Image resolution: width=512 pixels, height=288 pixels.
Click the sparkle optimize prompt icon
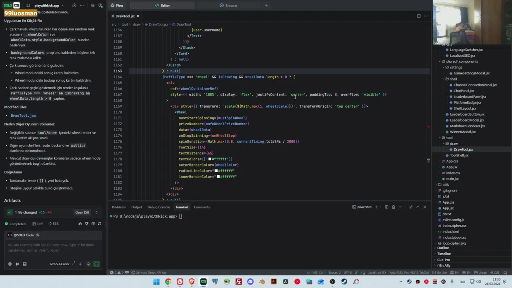point(81,264)
